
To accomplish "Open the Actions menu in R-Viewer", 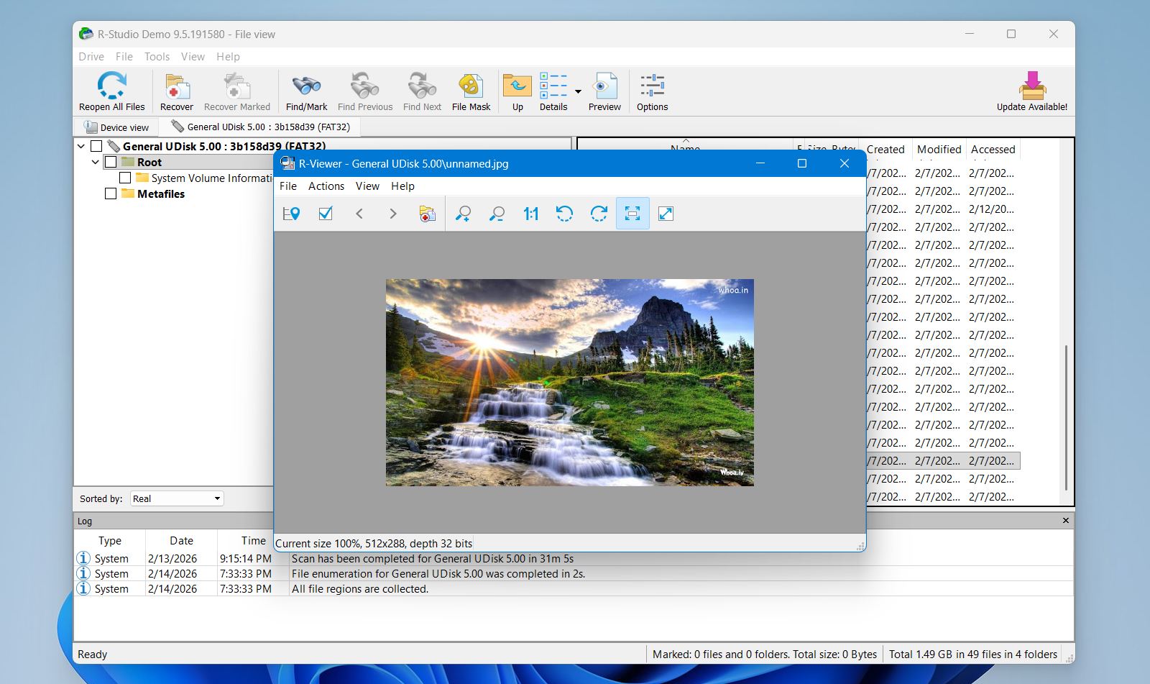I will point(326,186).
